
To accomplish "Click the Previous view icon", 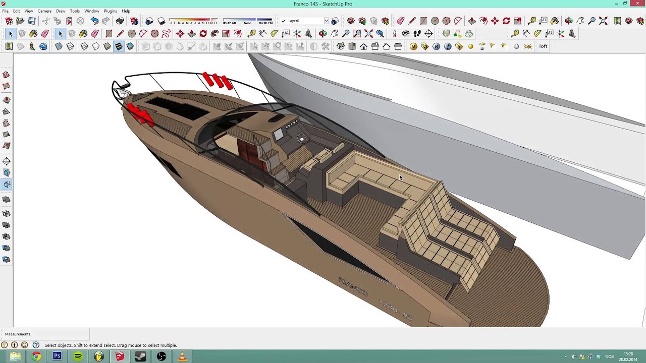I will tap(380, 34).
